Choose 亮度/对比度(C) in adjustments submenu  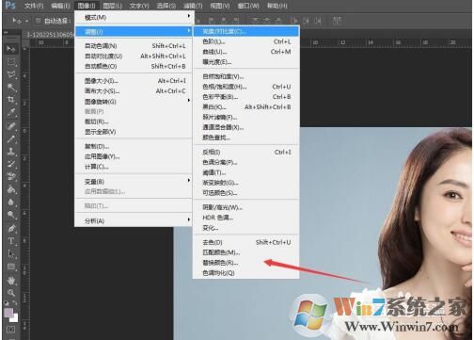click(246, 31)
